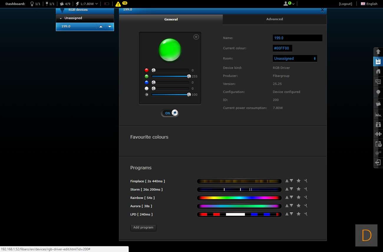The image size is (383, 252).
Task: Click the home icon in right sidebar
Action: (378, 71)
